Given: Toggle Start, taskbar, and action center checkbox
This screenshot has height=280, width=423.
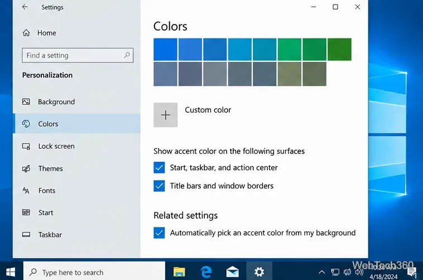Looking at the screenshot, I should tap(159, 167).
